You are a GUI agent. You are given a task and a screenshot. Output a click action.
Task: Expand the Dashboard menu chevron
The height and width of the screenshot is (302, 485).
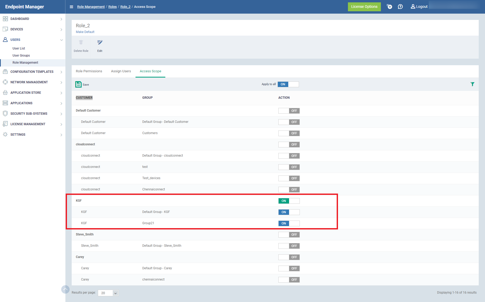tap(61, 19)
